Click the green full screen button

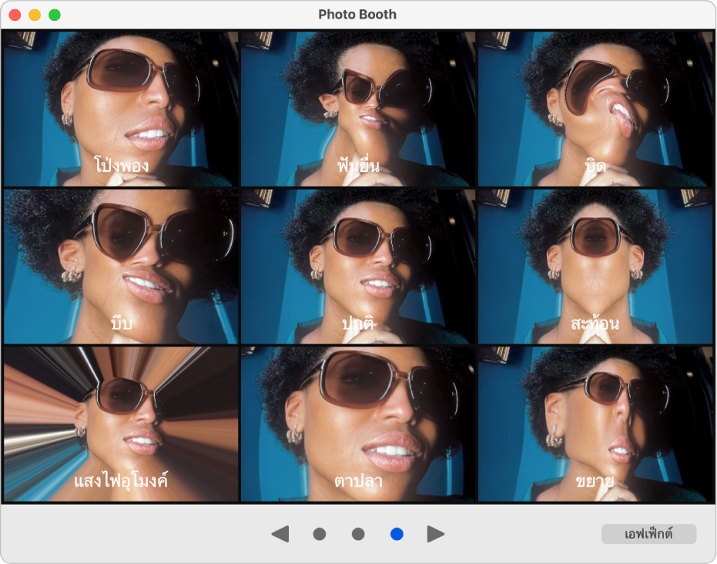pos(55,15)
